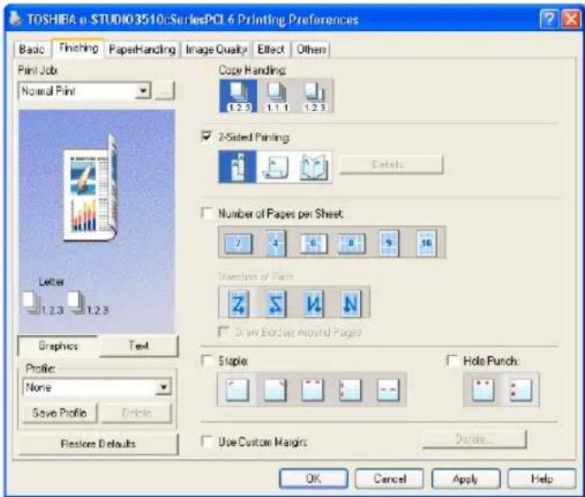
Task: Select 16 pages per sheet icon
Action: 426,243
